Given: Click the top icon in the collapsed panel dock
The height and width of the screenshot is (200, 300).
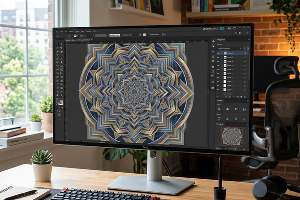Looking at the screenshot, I should 213,41.
